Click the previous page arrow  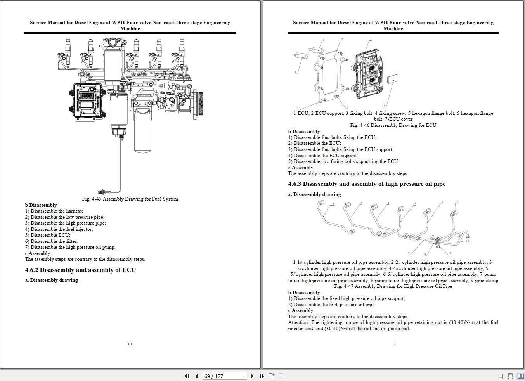[197, 376]
